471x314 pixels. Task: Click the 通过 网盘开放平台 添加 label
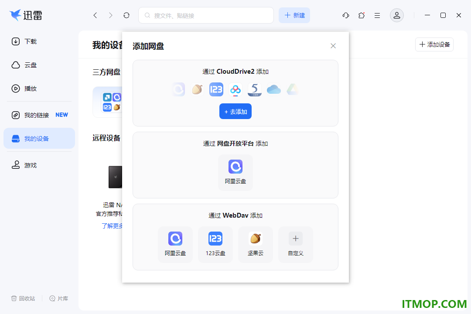coord(235,143)
